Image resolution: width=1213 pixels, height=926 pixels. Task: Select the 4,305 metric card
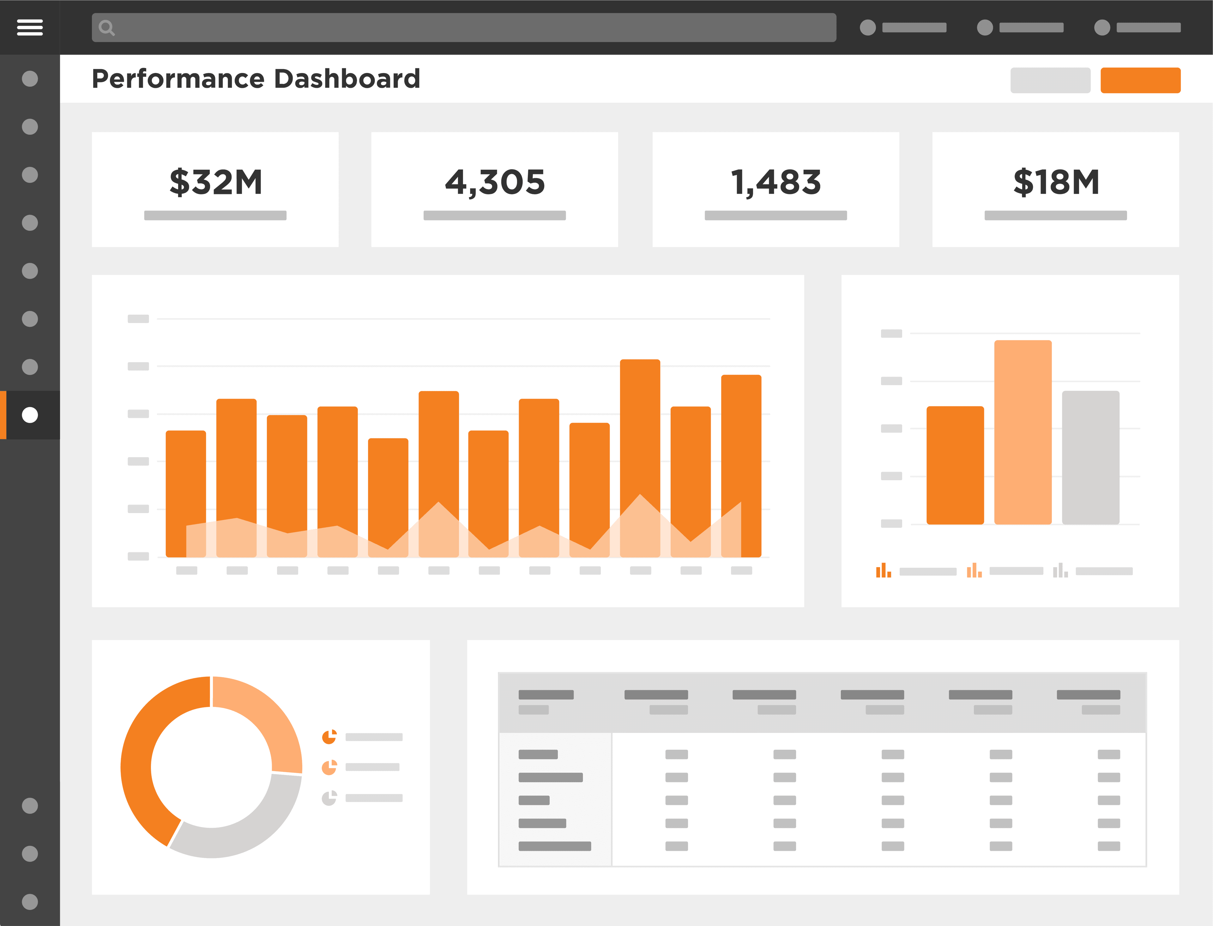click(494, 189)
